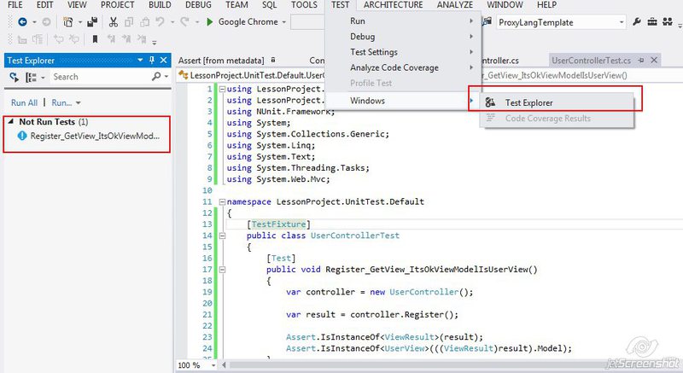The height and width of the screenshot is (373, 683).
Task: Open the WINDOW menu
Action: pyautogui.click(x=505, y=5)
